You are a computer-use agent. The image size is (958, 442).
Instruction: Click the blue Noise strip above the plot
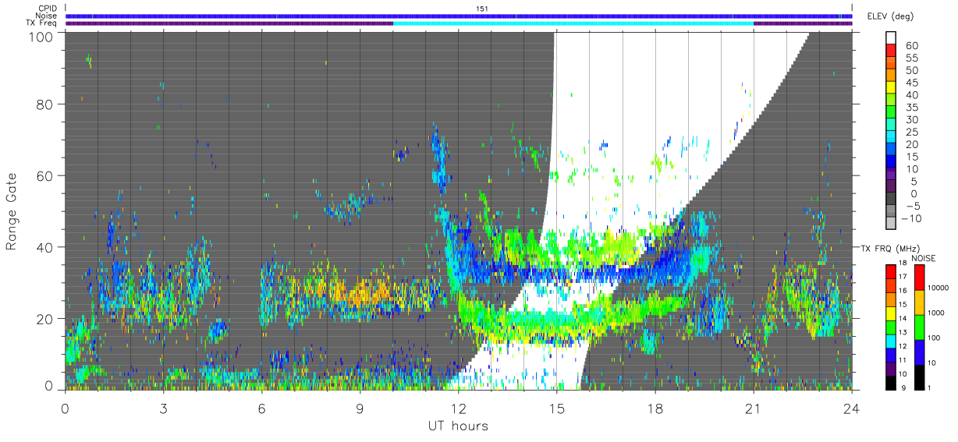point(459,16)
